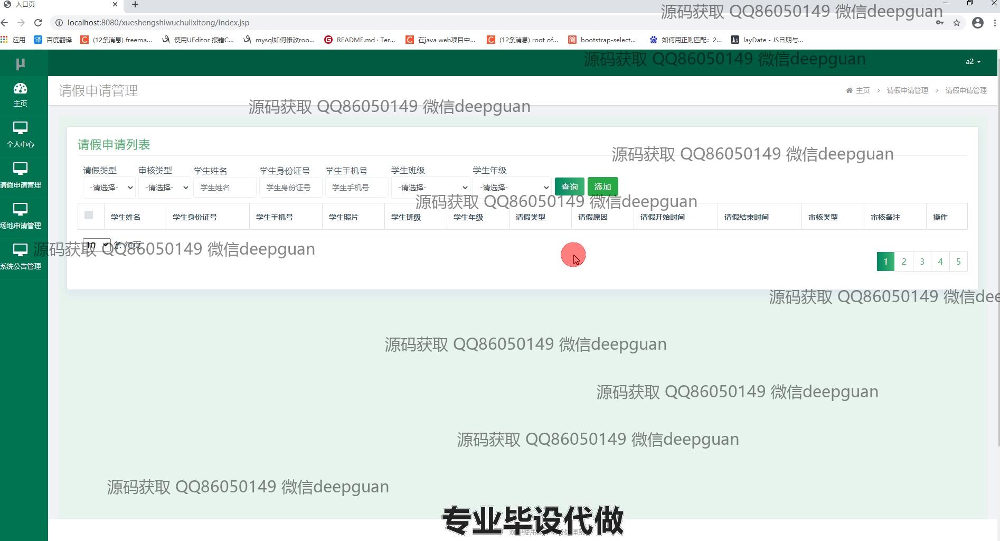
Task: Expand the 请假类型 dropdown
Action: click(x=109, y=188)
